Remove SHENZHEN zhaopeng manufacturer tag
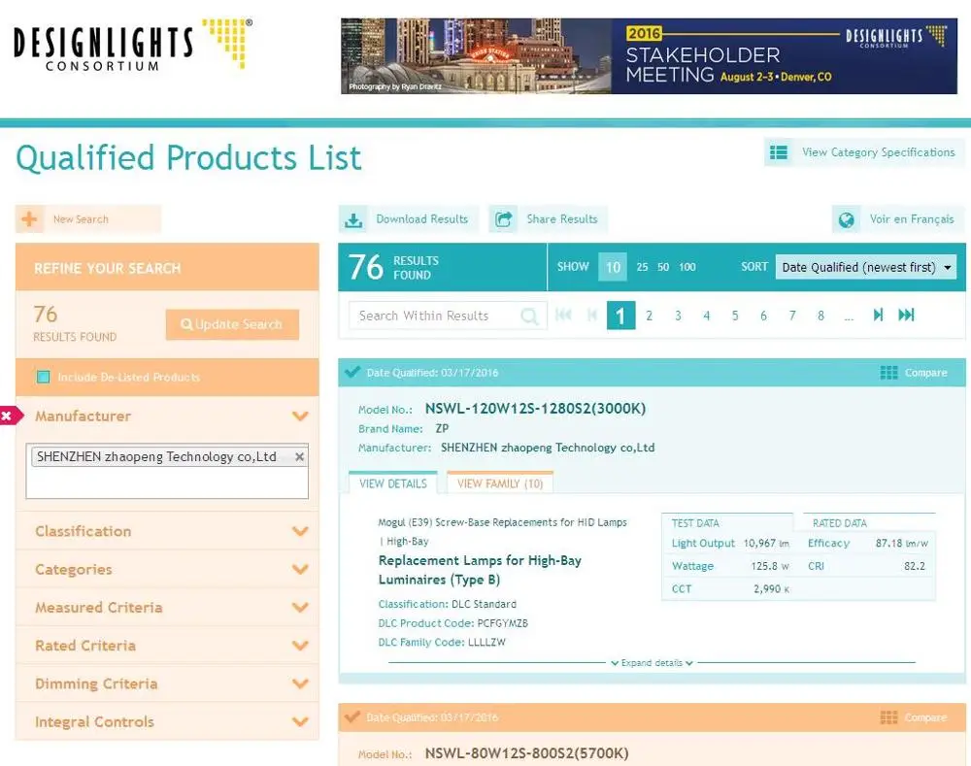This screenshot has height=766, width=971. tap(300, 457)
